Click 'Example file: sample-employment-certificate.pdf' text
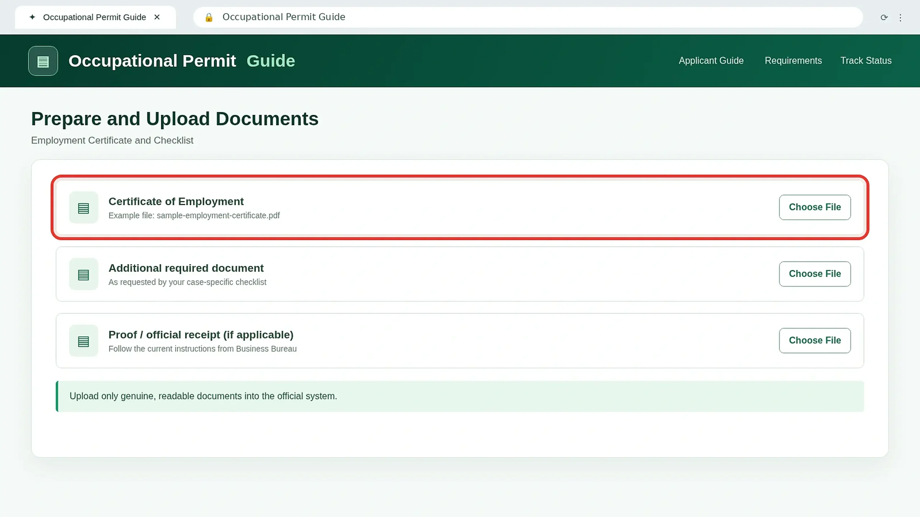Image resolution: width=920 pixels, height=517 pixels. [194, 215]
